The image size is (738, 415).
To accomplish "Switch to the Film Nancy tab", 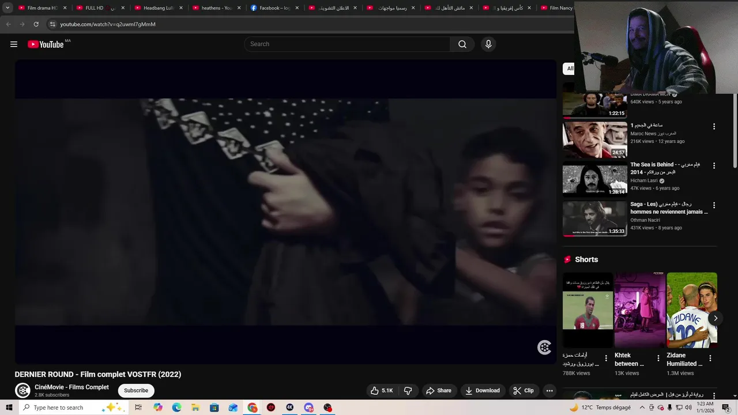I will tap(557, 8).
